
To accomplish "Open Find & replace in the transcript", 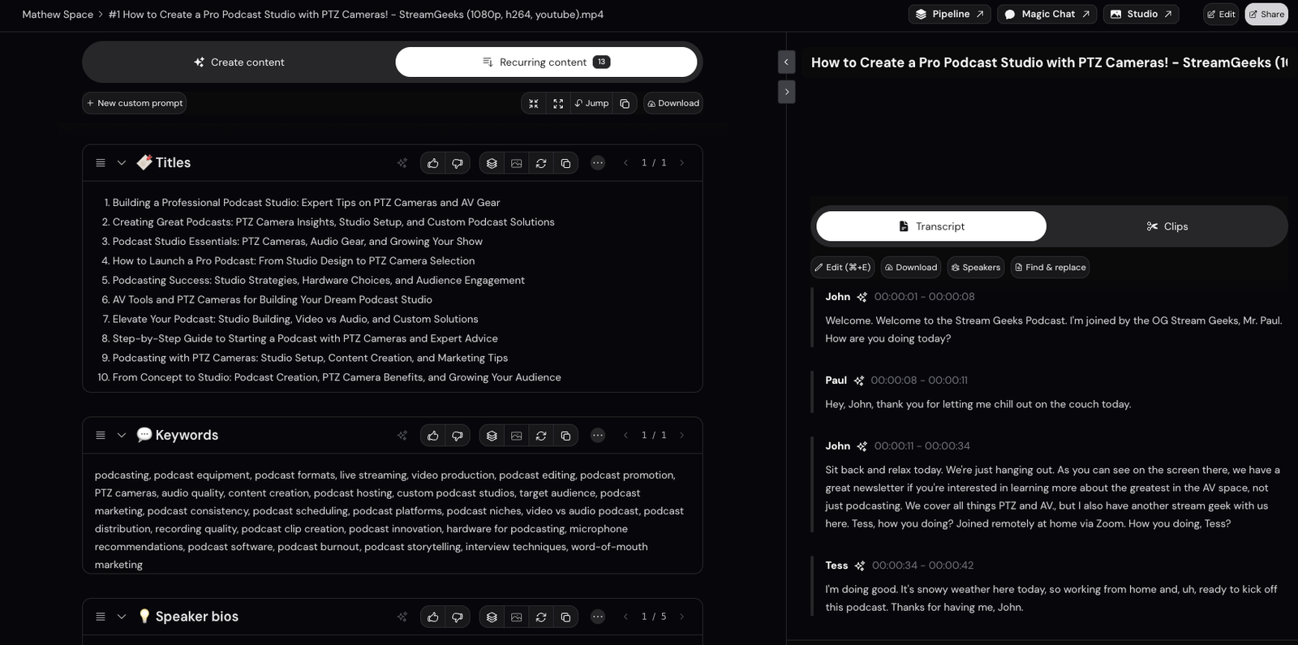I will click(1050, 267).
